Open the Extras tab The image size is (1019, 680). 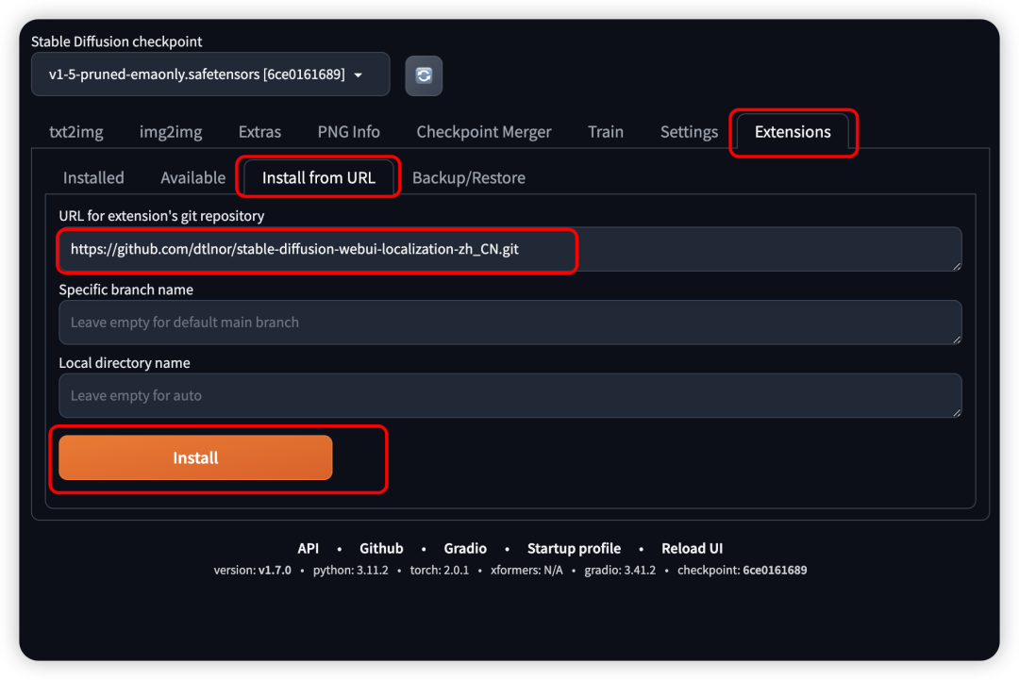(x=259, y=132)
